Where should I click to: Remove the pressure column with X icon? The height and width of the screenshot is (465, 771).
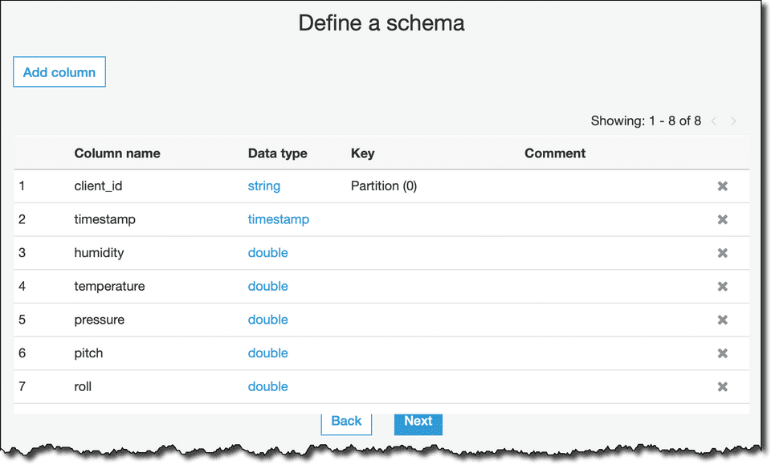point(722,320)
